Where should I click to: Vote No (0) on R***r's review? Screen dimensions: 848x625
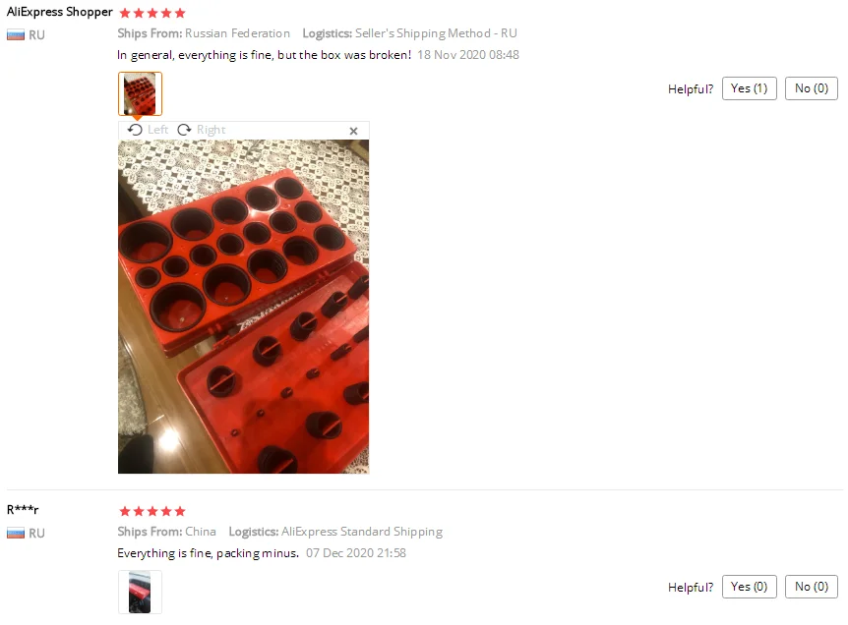812,587
